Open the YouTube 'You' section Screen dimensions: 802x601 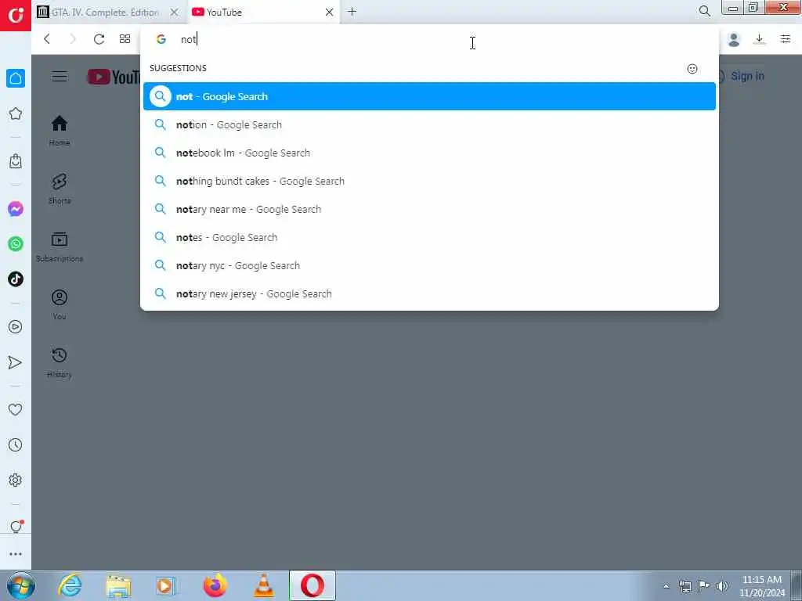(60, 304)
